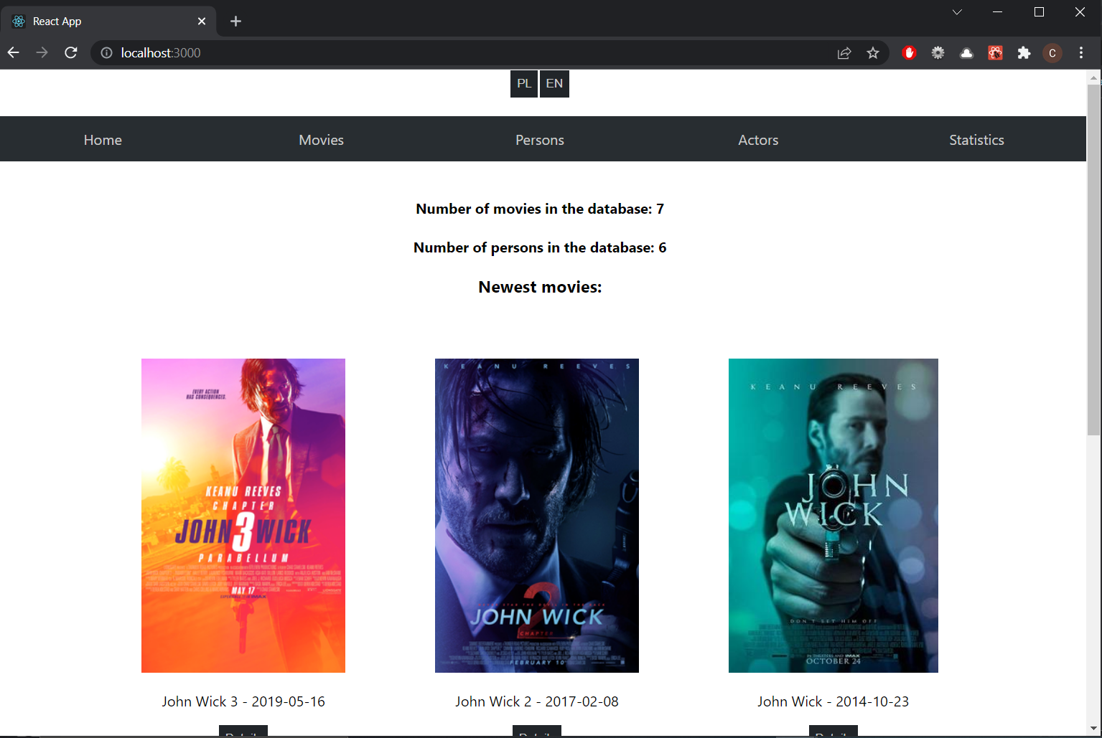Click the share icon in the toolbar
The width and height of the screenshot is (1102, 738).
click(844, 52)
